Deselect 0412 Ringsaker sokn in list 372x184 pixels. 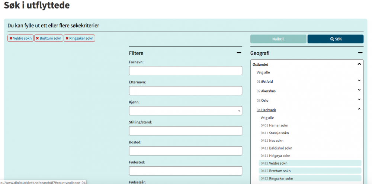coord(310,178)
